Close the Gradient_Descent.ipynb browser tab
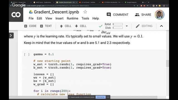Screen dimensions: 178x100 (x=76, y=2)
